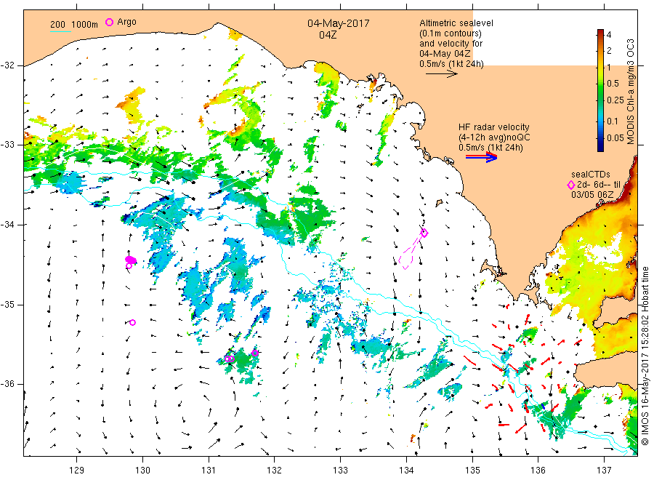Screen dimensions: 654x480
Task: Select the seal CTD diamond marker near 34.1S
Action: tap(424, 233)
